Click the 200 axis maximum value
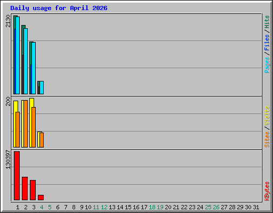 coord(8,101)
